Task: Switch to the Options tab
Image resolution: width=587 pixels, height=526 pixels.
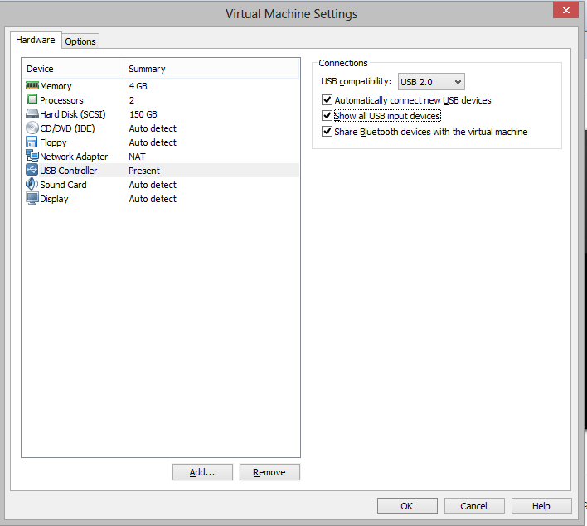Action: (80, 41)
